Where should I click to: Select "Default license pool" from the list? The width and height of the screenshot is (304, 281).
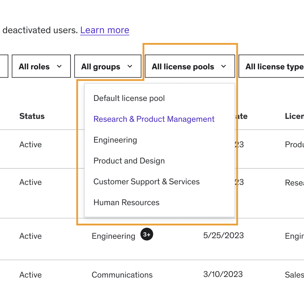click(x=129, y=98)
